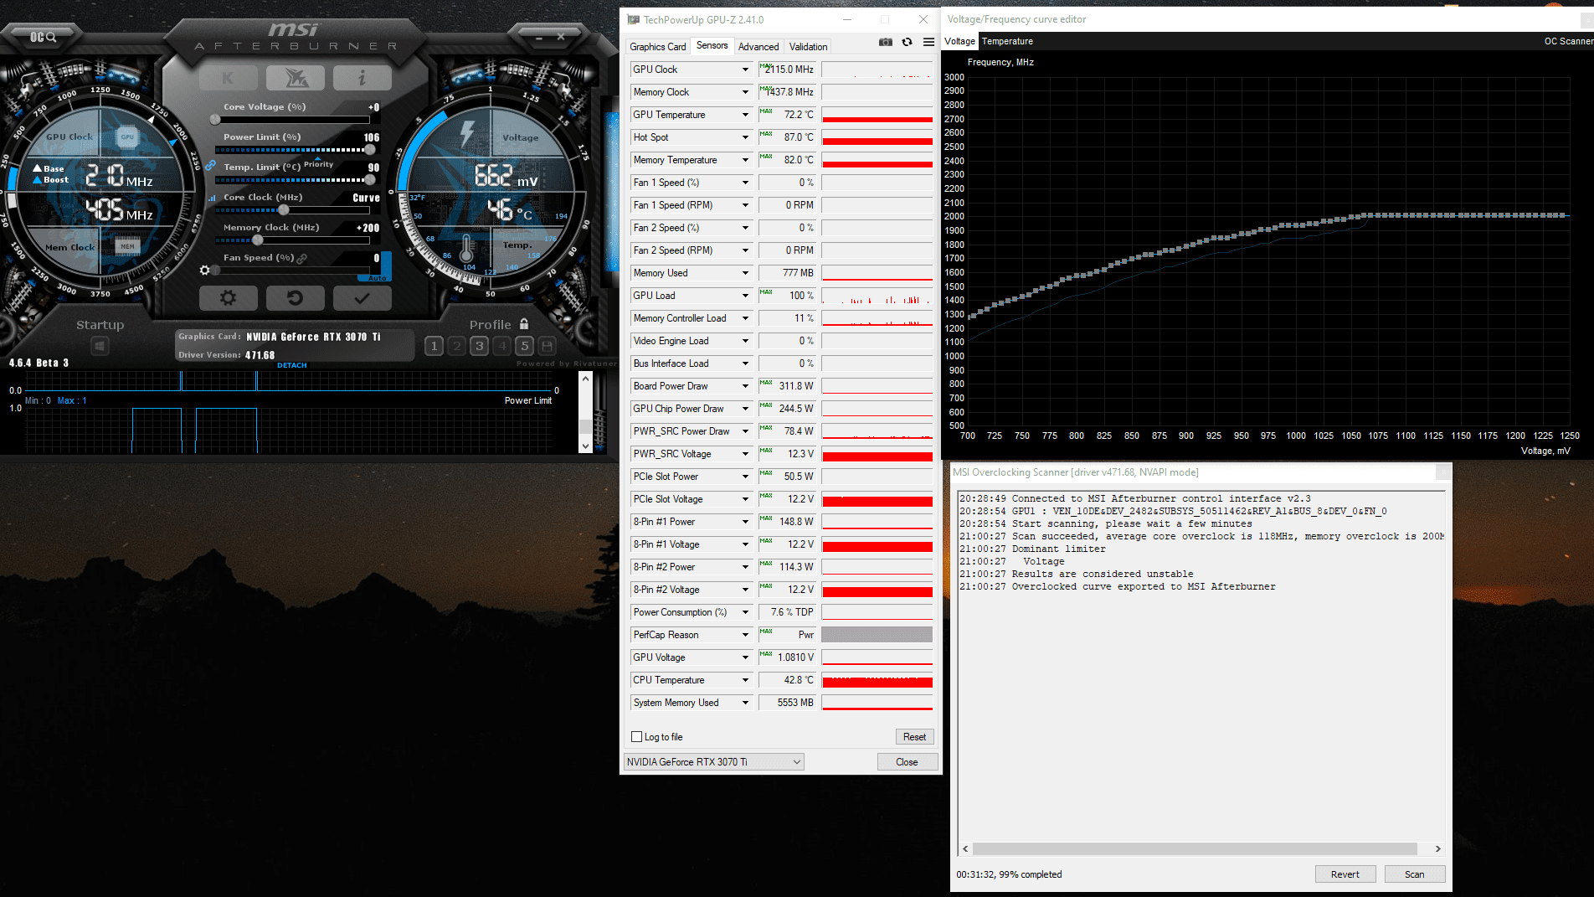Toggle the Windows startup icon in Afterburner
Screen dimensions: 1594x897
pos(100,346)
